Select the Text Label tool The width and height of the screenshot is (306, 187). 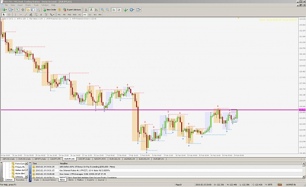(x=46, y=15)
